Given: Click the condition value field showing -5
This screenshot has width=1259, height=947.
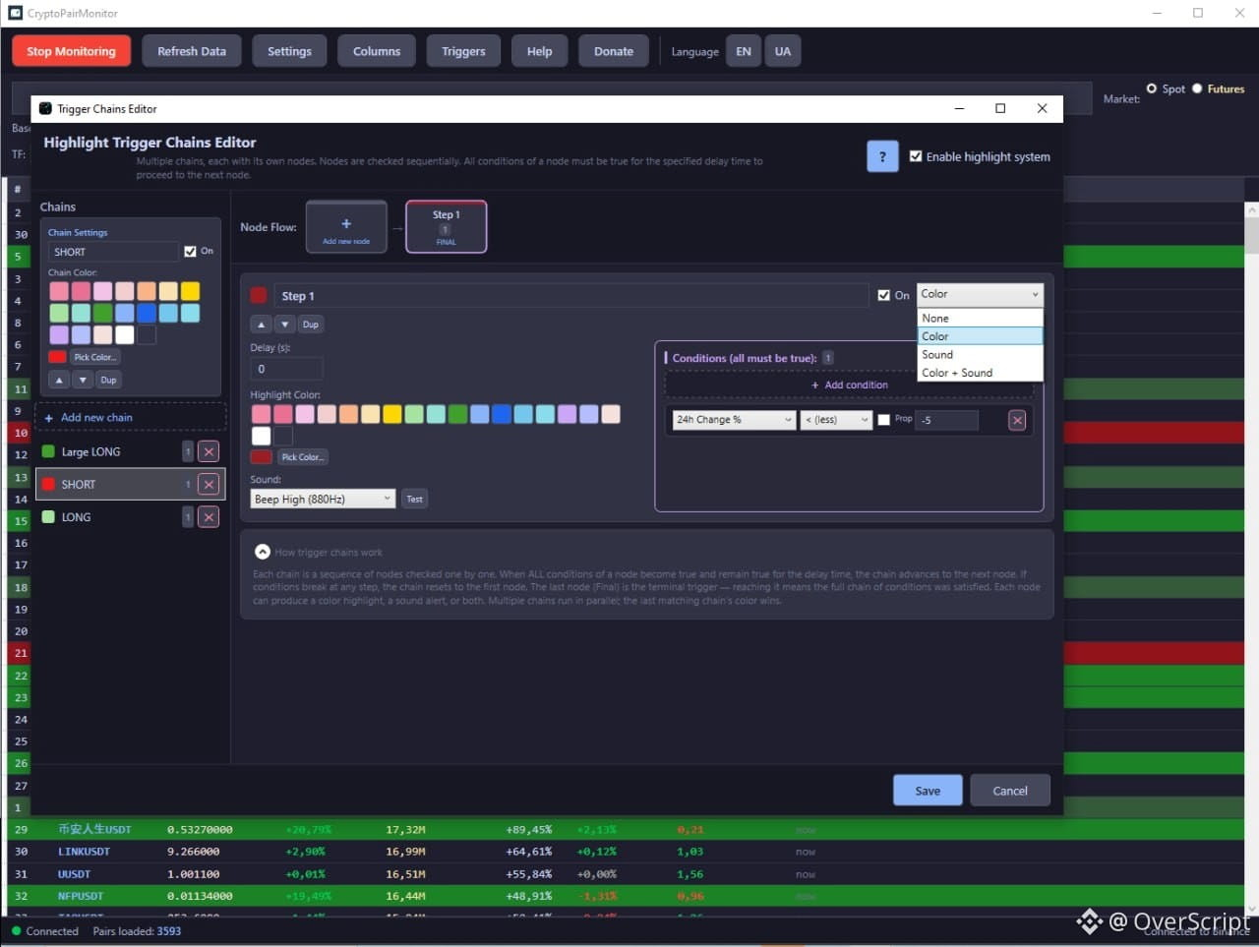Looking at the screenshot, I should tap(947, 420).
